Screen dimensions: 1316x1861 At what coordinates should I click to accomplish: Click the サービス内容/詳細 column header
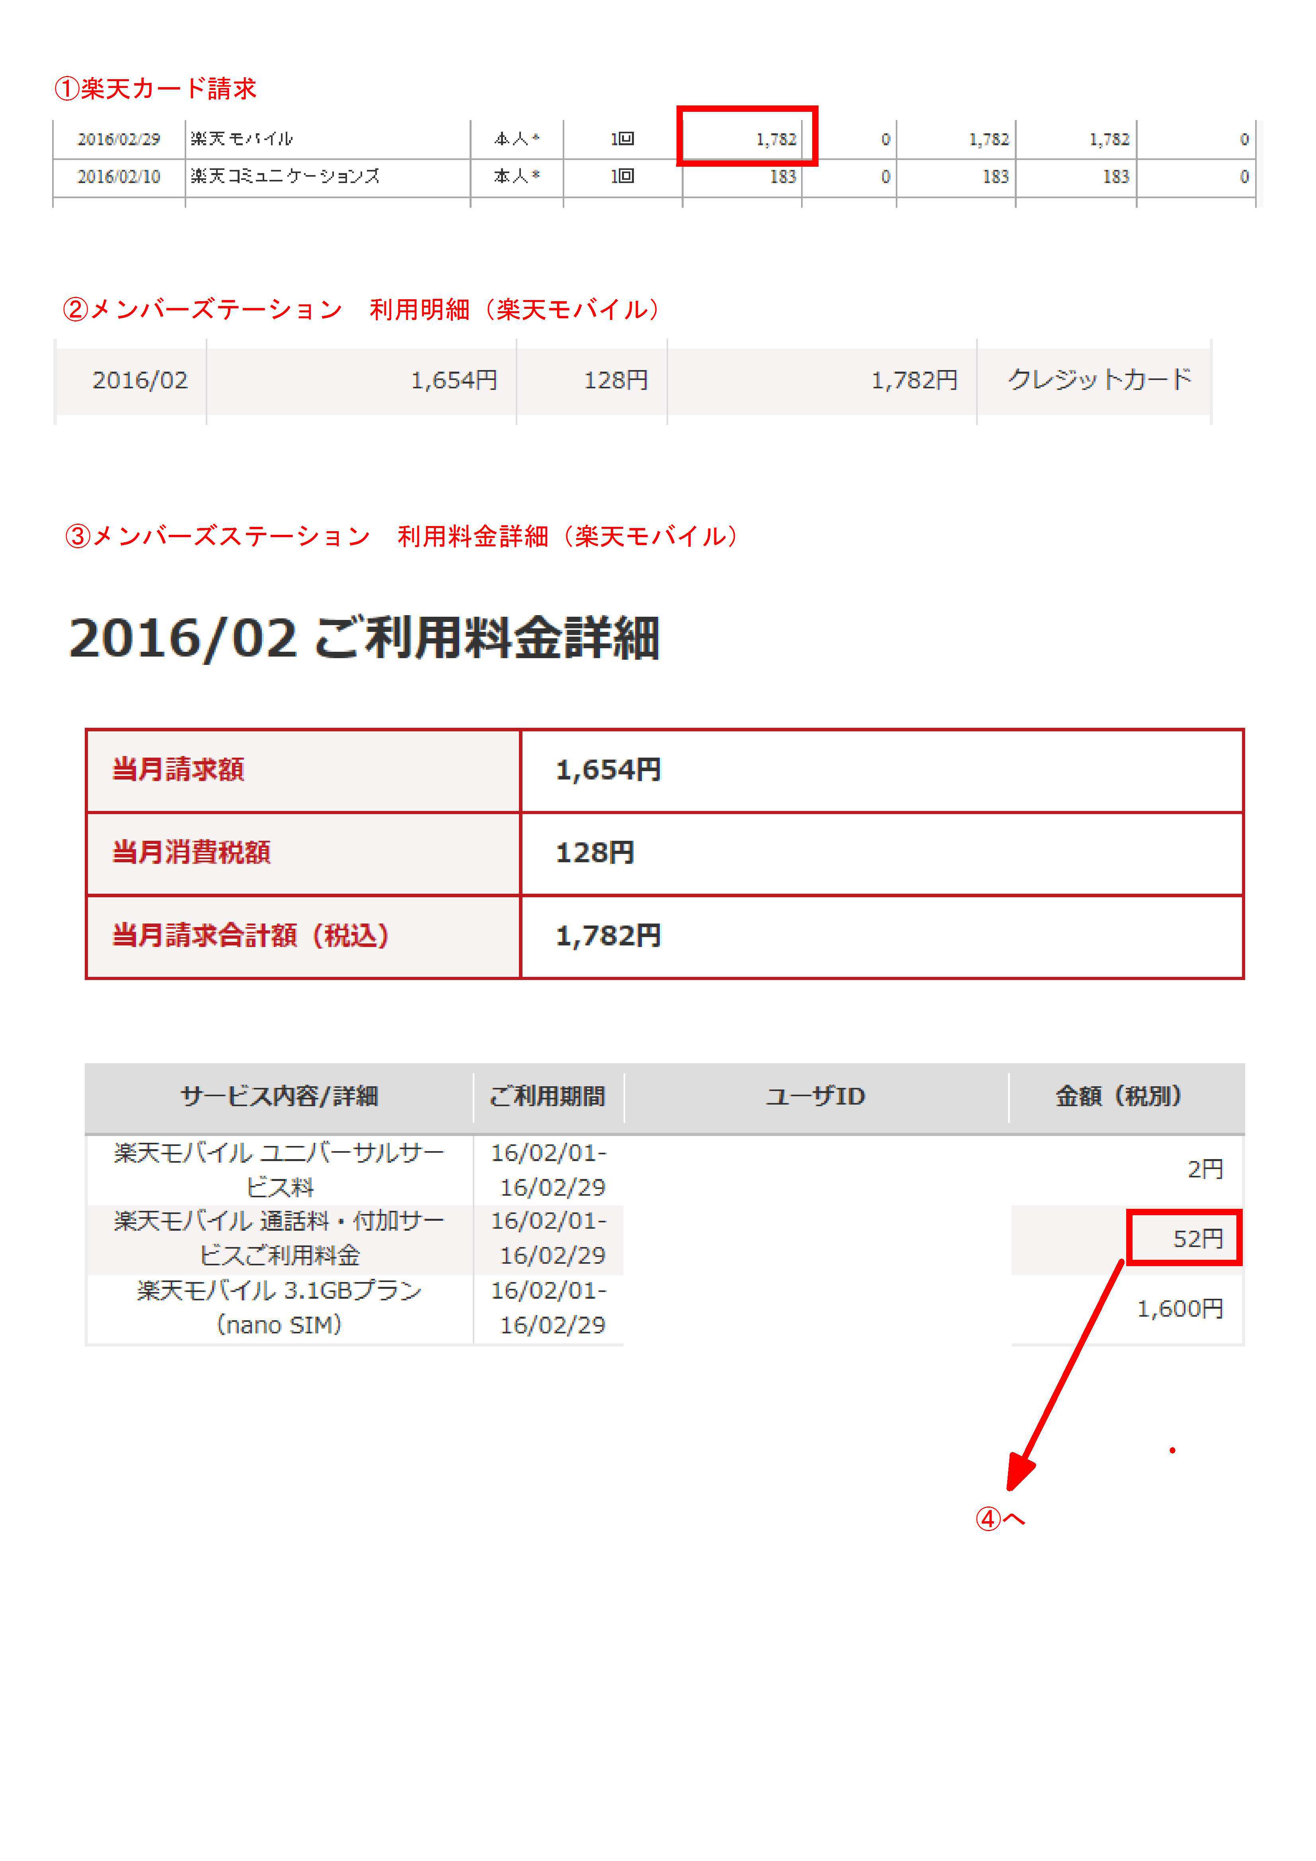point(279,1097)
